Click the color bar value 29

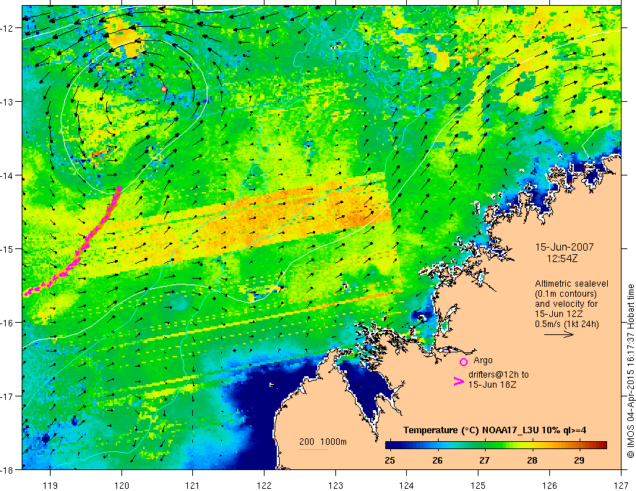pos(579,460)
